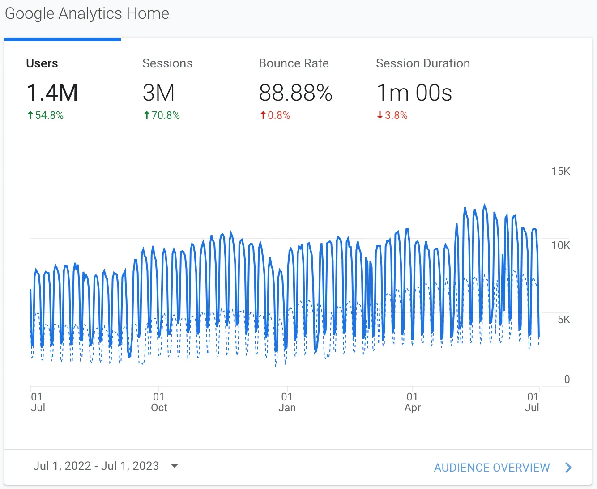
Task: Click the 01 Apr marker on the chart axis
Action: pos(412,402)
